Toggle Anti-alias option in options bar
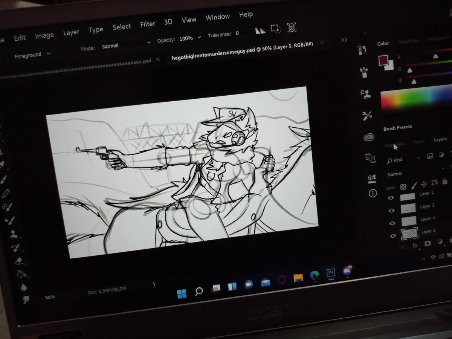The width and height of the screenshot is (452, 339). pos(260,31)
